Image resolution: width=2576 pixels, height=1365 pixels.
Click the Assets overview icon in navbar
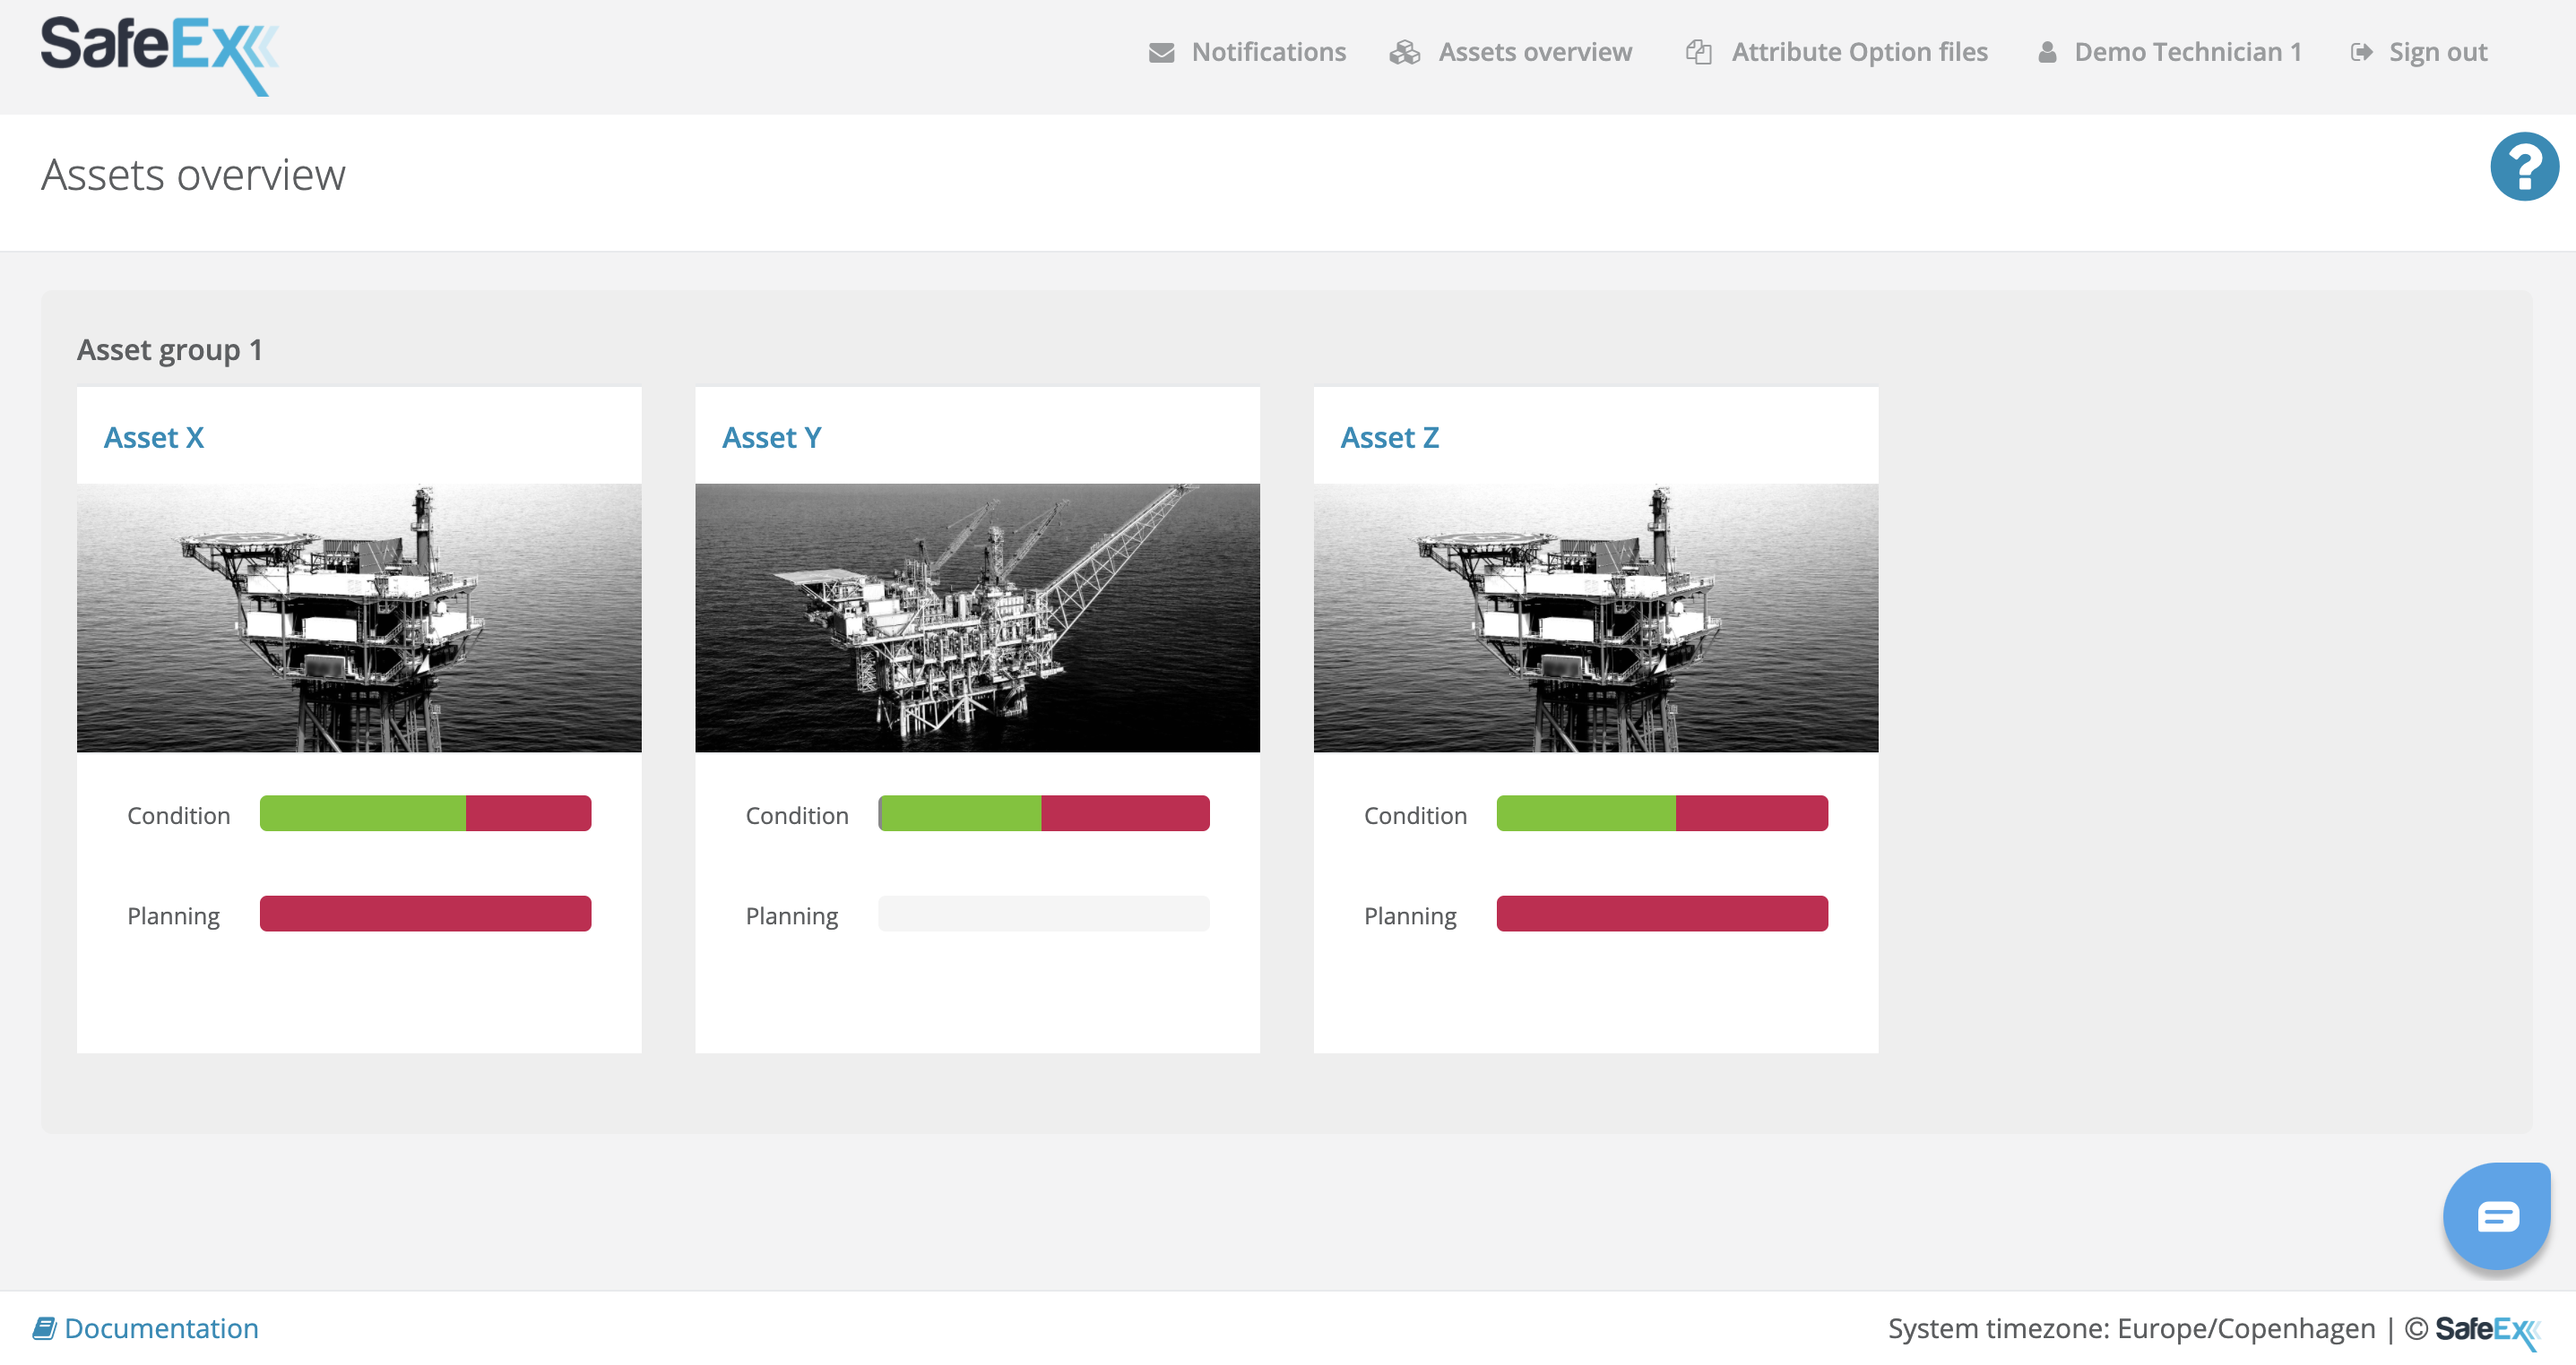[1406, 52]
